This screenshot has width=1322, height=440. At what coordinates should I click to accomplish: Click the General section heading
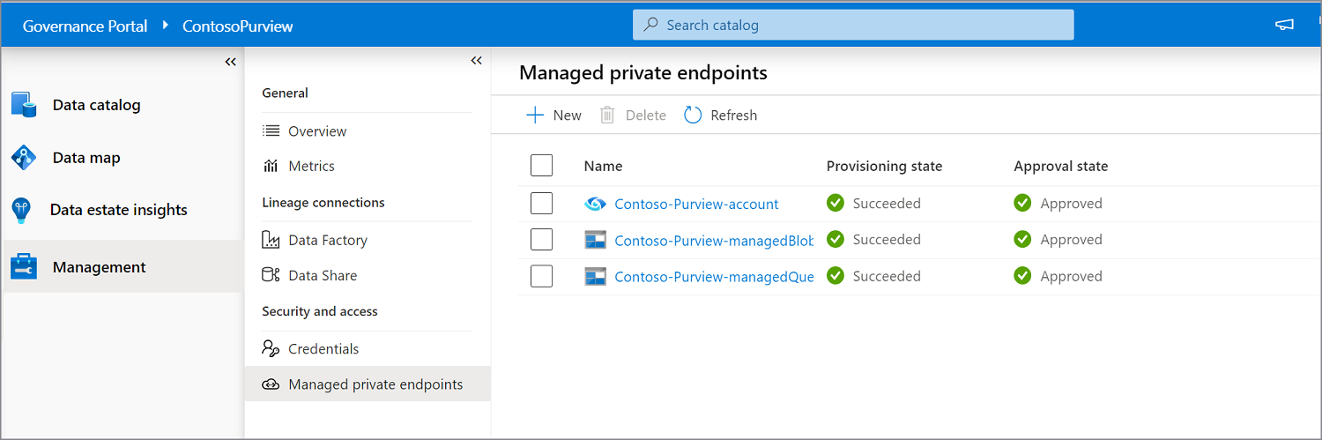point(286,93)
